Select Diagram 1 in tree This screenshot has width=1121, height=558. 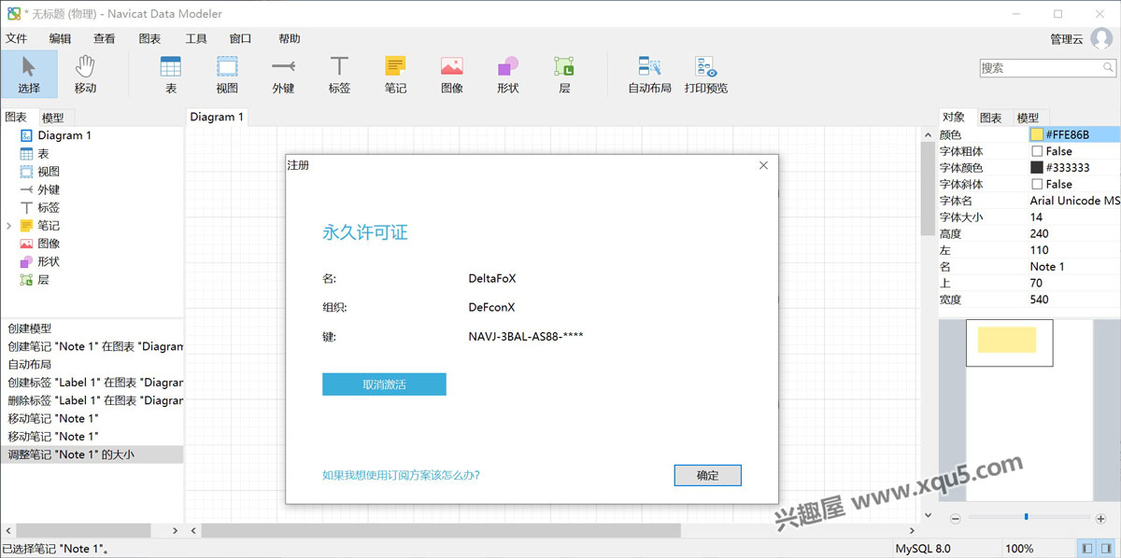[x=64, y=135]
